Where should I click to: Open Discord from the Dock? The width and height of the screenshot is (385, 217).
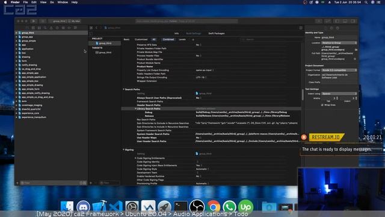pyautogui.click(x=83, y=206)
